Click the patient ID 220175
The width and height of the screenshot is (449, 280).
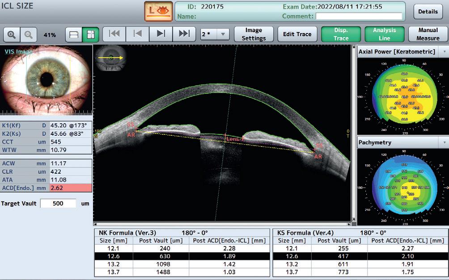[x=212, y=7]
